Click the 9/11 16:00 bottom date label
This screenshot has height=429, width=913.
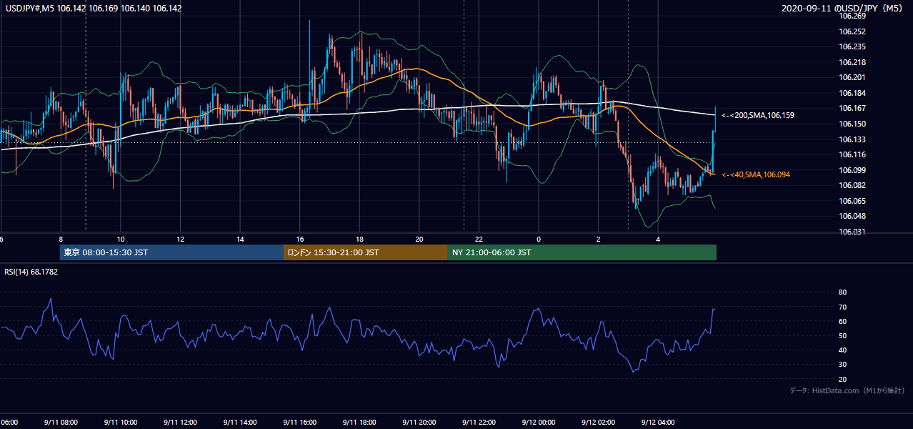(x=299, y=422)
